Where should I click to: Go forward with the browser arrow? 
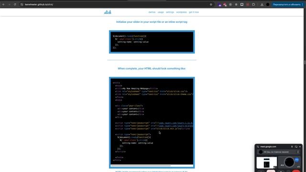point(9,4)
